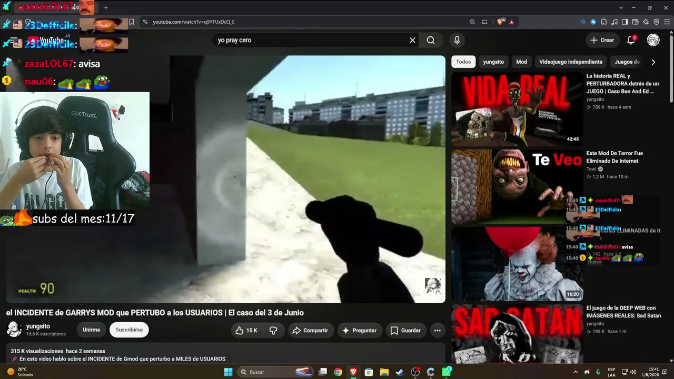Click the Preguntar button
Screen dimensions: 674x379
point(360,330)
